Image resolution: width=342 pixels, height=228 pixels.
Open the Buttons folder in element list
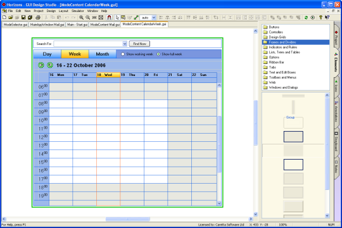(274, 27)
